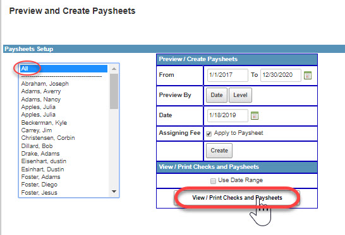Open calendar picker beside the Date field
Viewport: 345px width, 235px height.
tap(255, 116)
